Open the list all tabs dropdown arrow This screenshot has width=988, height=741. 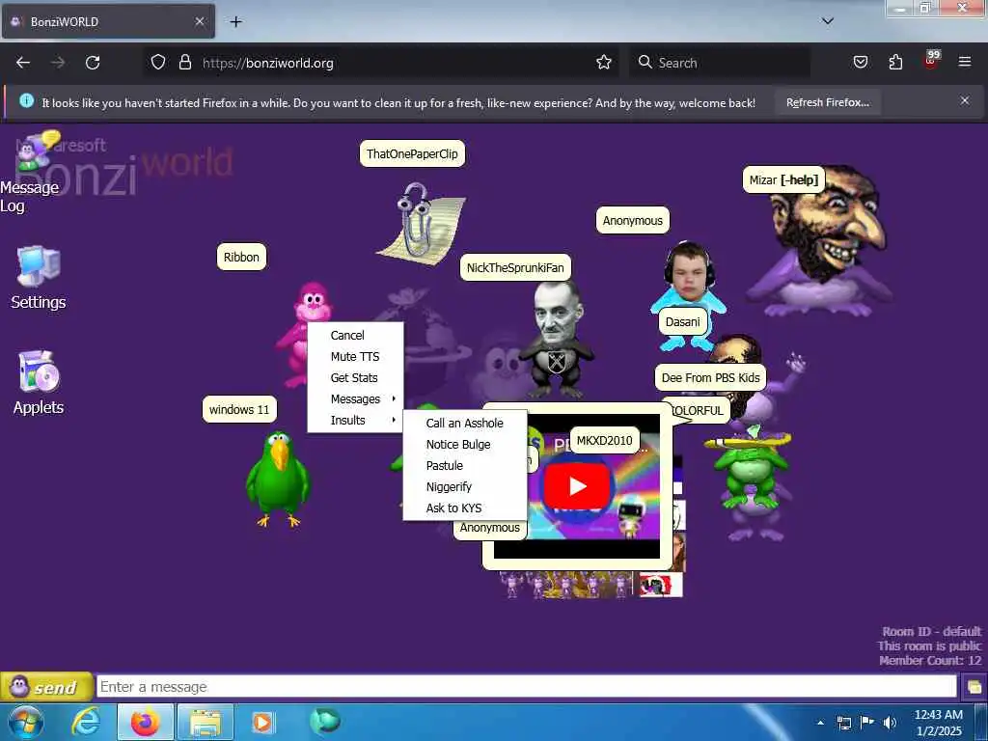[x=827, y=21]
